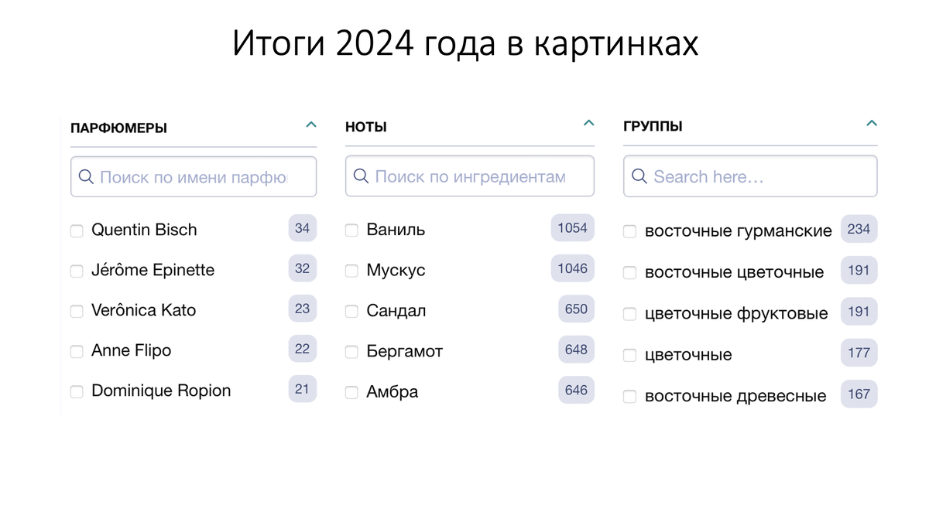Screen dimensions: 929x522
Task: Click the magnifier icon in groups search
Action: tap(639, 176)
